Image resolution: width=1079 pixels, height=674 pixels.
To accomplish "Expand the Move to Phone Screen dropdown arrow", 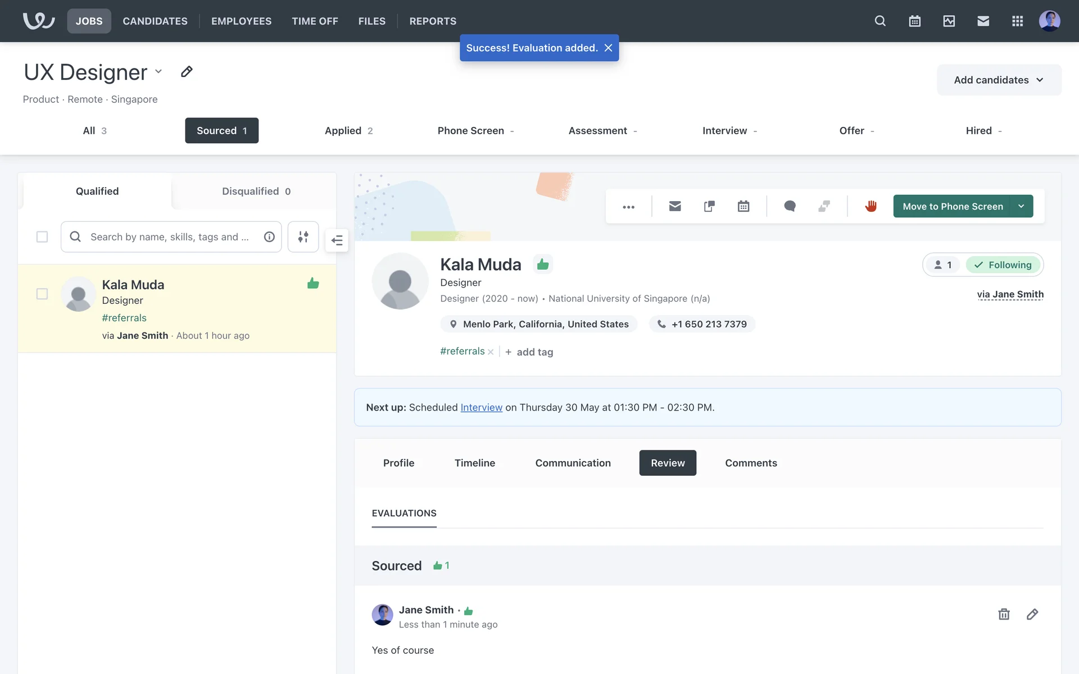I will point(1021,206).
